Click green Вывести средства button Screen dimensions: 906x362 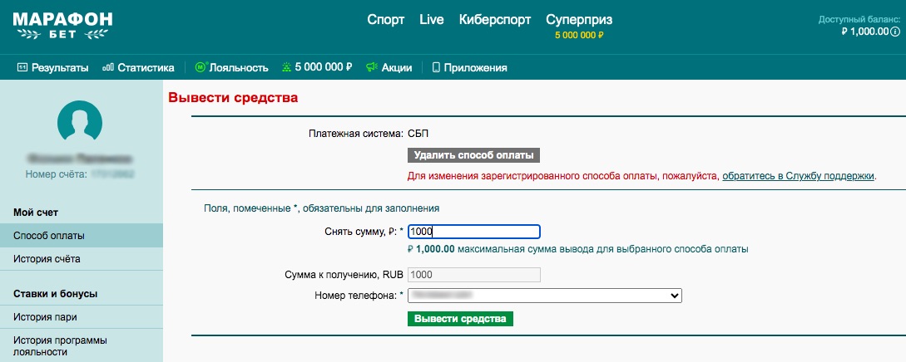click(x=460, y=319)
